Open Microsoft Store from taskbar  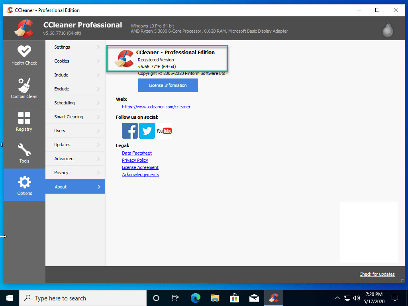[x=234, y=298]
